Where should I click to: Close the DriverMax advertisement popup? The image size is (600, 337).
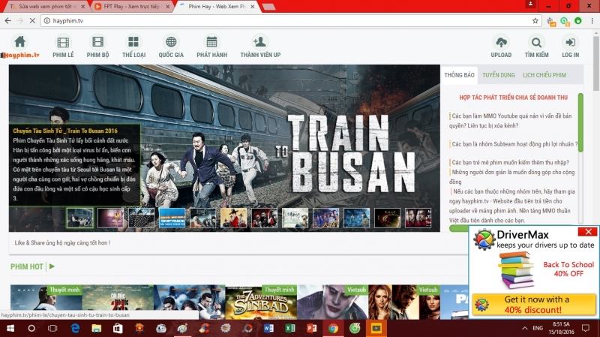click(589, 232)
